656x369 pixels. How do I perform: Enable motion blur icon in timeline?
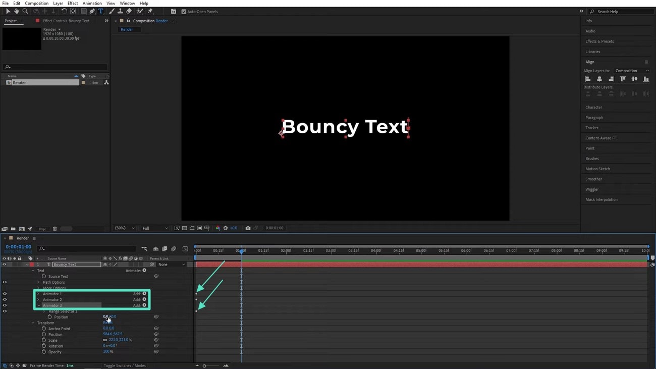174,249
